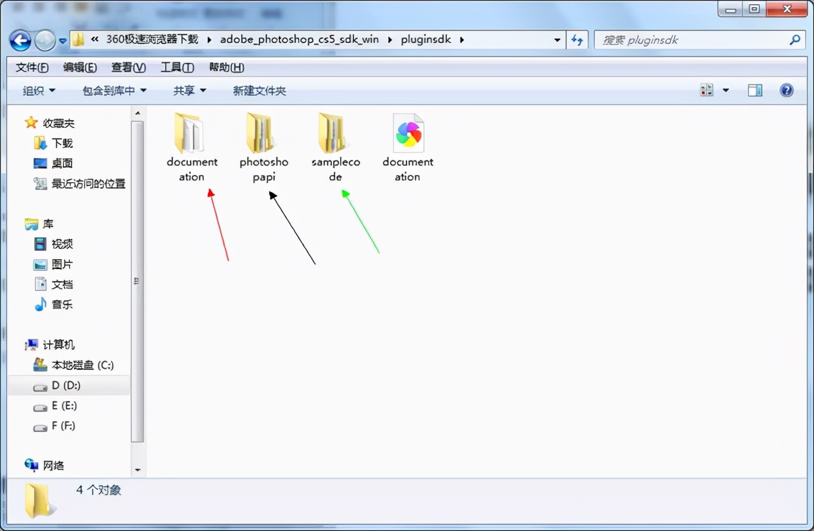Open the 工具(T) menu

tap(177, 68)
